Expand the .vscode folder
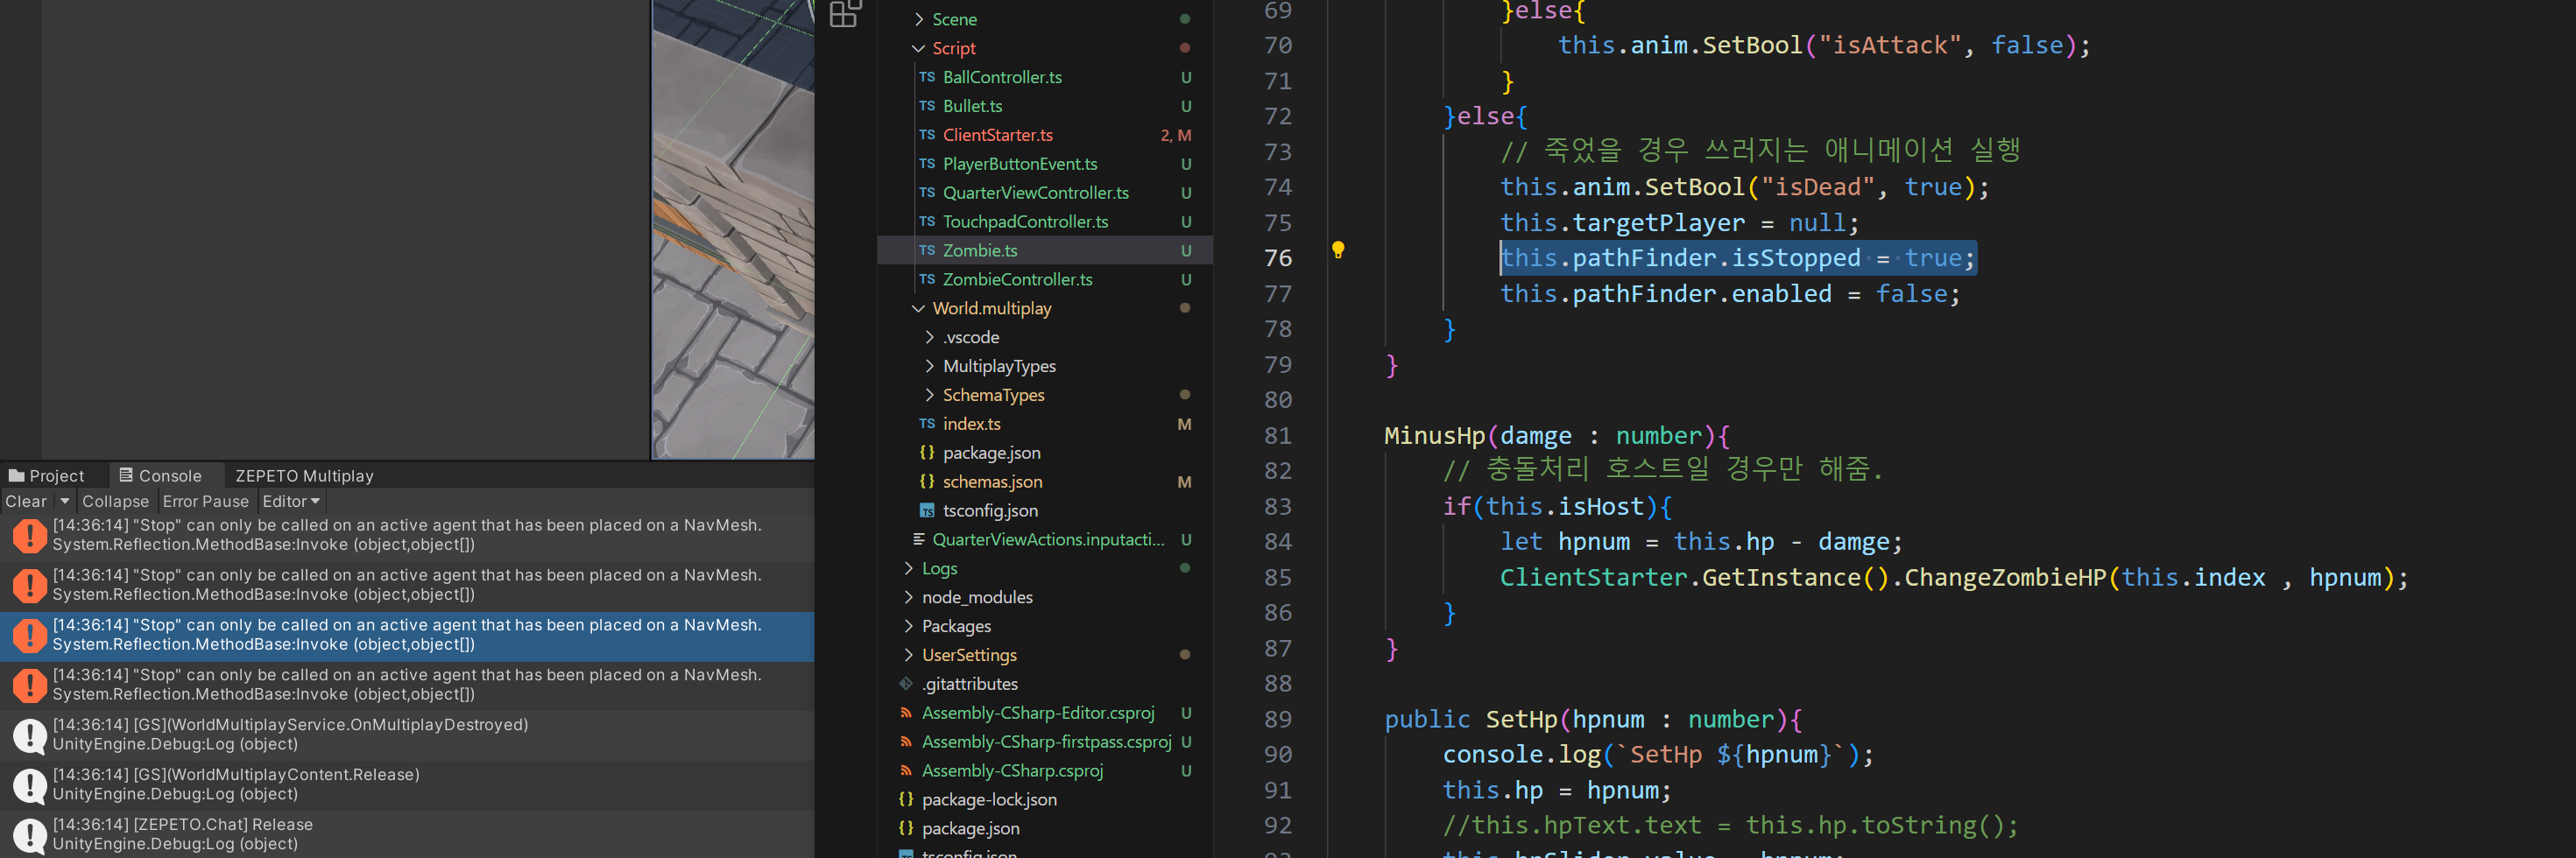This screenshot has height=858, width=2576. [929, 338]
